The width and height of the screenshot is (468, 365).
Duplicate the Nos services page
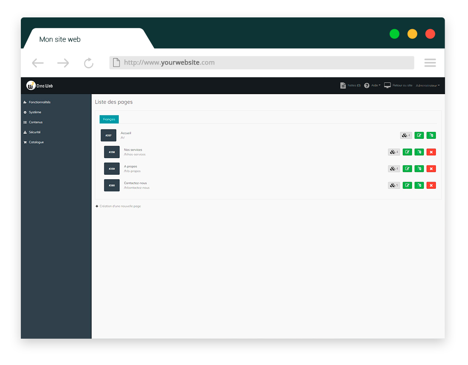coord(419,152)
